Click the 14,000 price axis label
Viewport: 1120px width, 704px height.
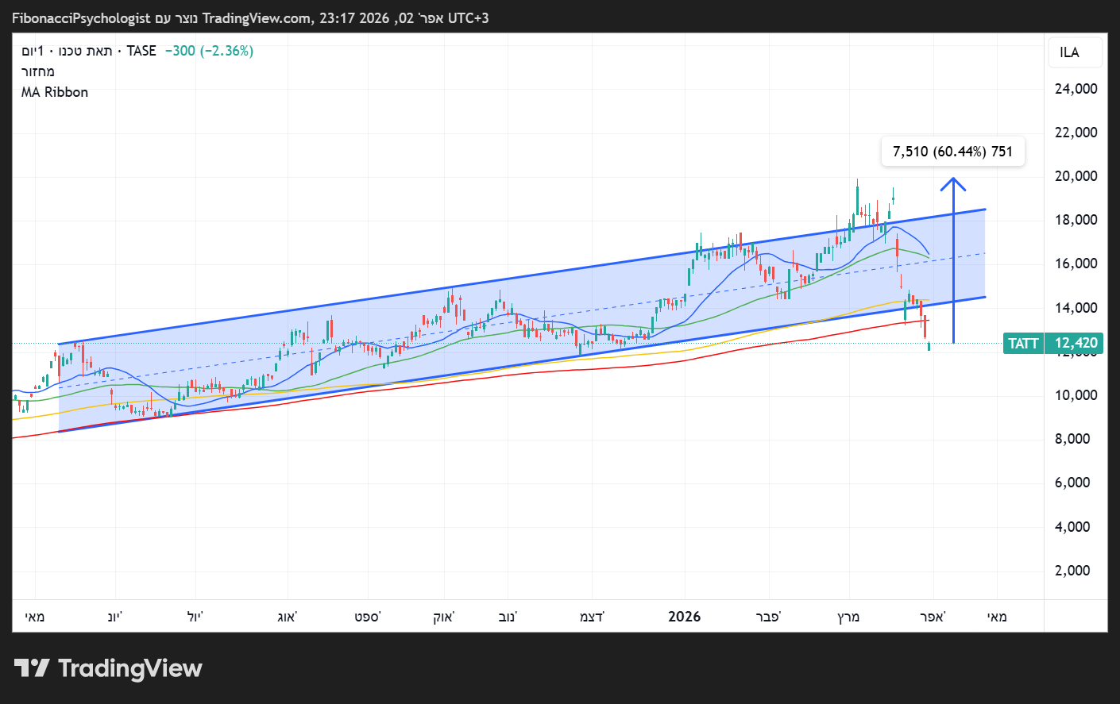coord(1076,308)
